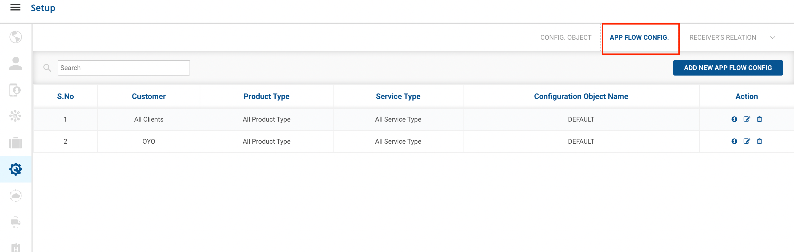The image size is (794, 252).
Task: Focus the Search input field
Action: click(x=124, y=68)
